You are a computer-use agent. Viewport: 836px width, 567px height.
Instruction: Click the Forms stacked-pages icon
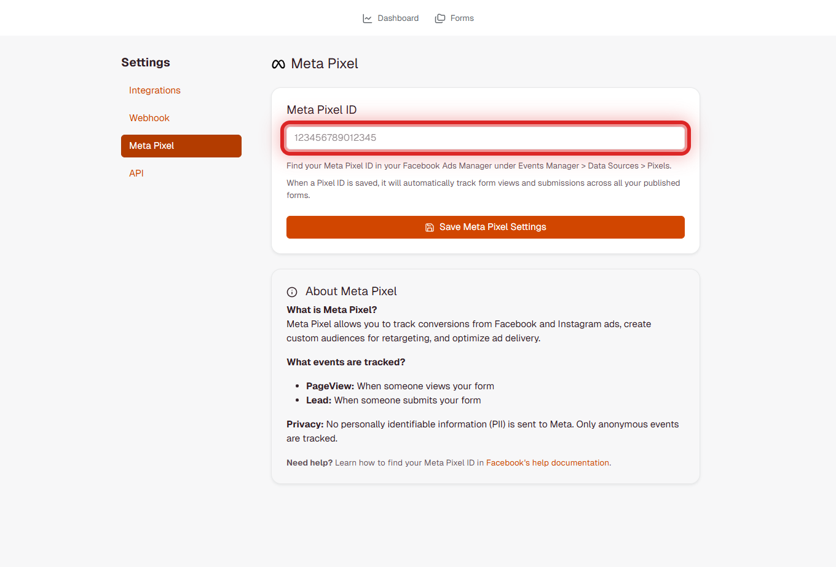tap(440, 18)
